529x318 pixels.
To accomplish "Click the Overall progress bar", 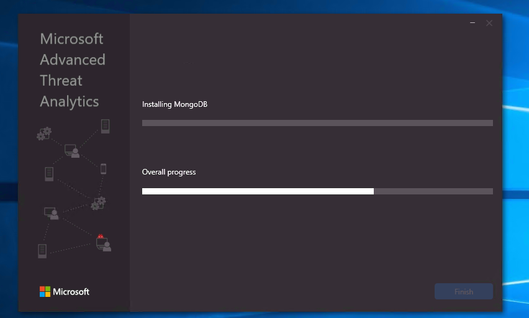I will (x=317, y=191).
